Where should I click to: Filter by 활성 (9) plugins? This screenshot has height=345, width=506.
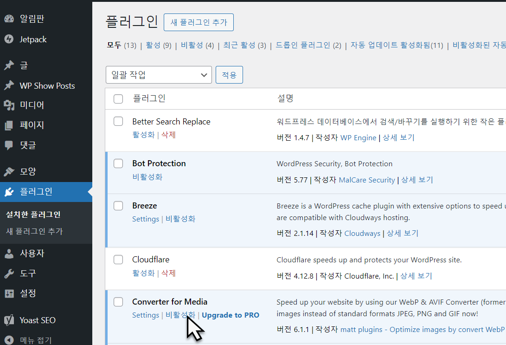tap(159, 45)
